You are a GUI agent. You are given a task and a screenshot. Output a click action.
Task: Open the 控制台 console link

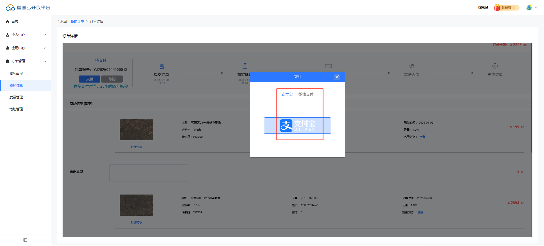[x=483, y=7]
